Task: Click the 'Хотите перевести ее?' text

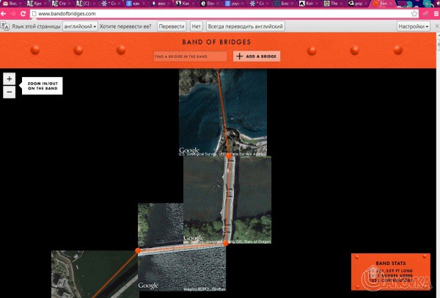Action: pos(125,26)
